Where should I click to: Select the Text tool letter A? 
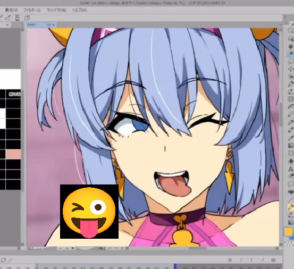[x=290, y=169]
